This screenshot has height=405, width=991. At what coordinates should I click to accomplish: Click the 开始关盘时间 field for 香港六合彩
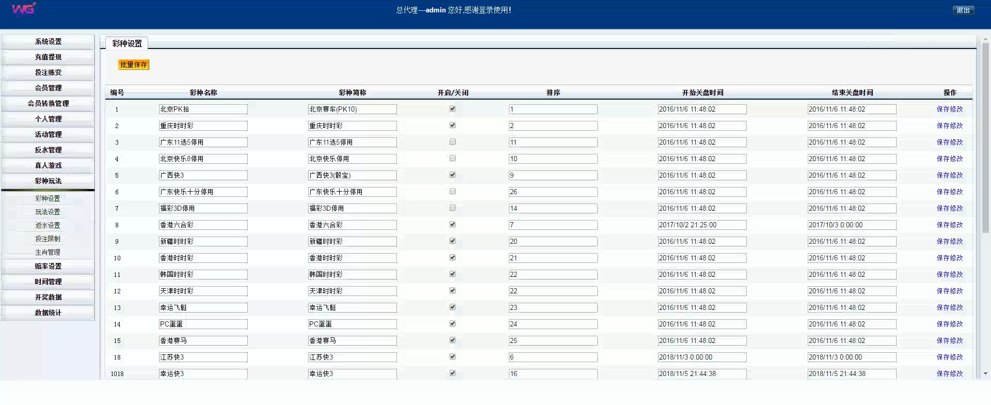click(702, 225)
